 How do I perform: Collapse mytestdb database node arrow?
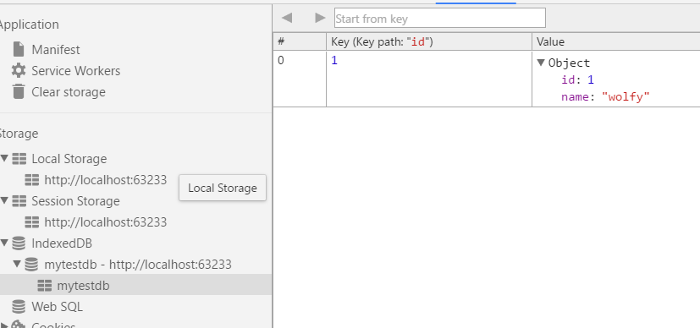click(17, 264)
